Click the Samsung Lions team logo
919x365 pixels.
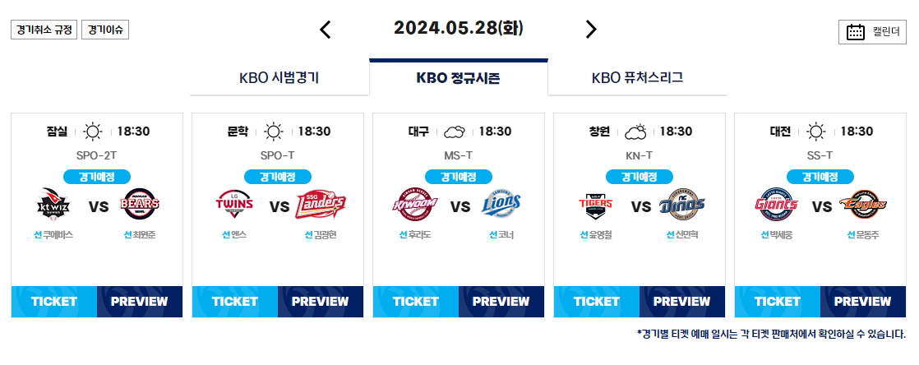click(501, 204)
